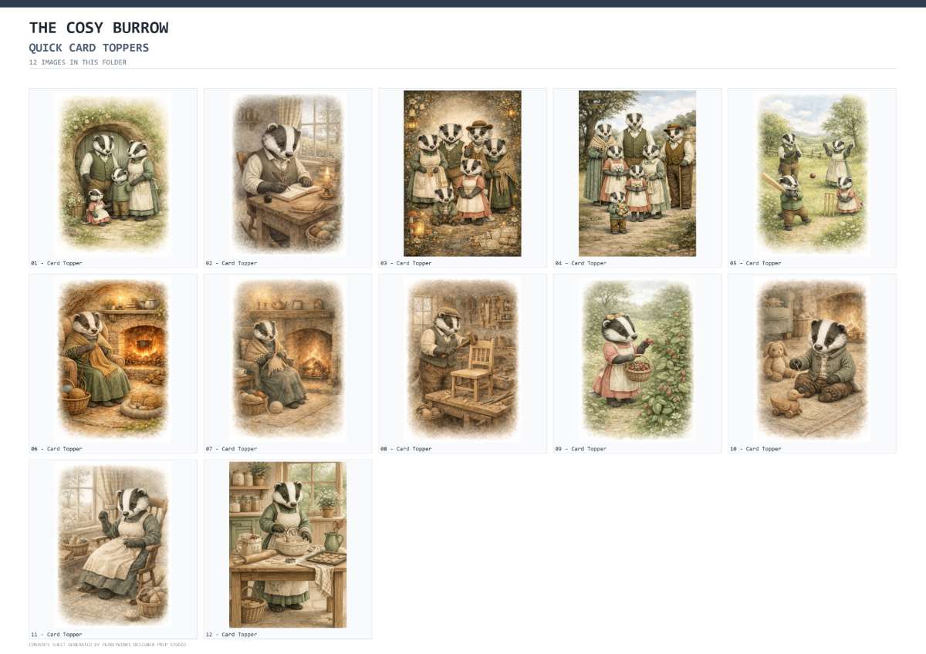Click the '07 - Card Topper' caption

coord(231,449)
